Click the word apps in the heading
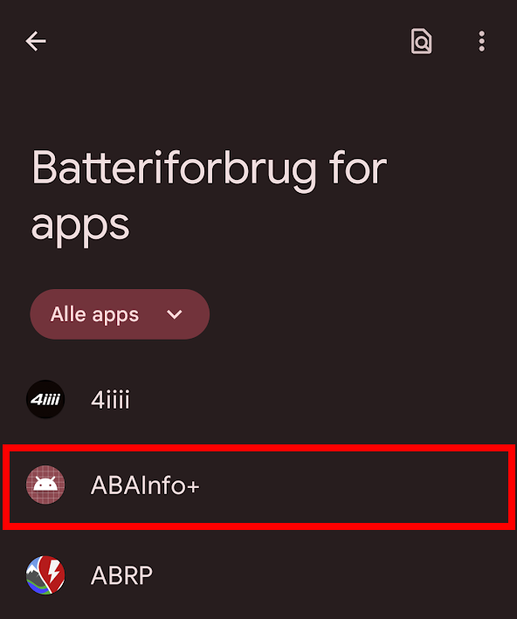 (80, 227)
